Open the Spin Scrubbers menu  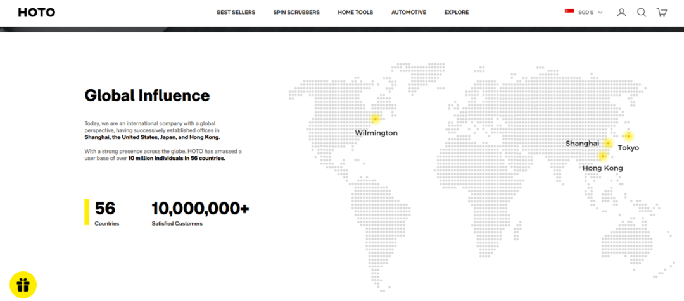click(296, 12)
